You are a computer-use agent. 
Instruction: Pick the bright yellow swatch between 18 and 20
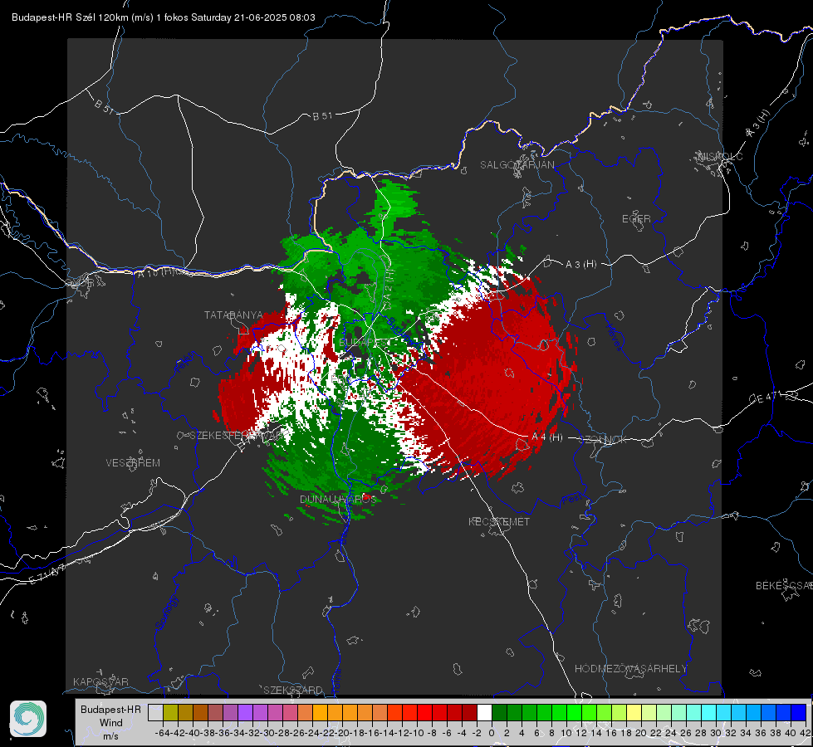tap(634, 713)
